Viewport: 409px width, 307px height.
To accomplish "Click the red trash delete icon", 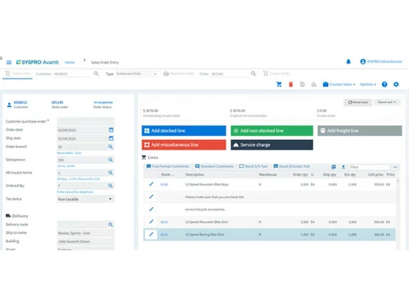I will pos(290,84).
